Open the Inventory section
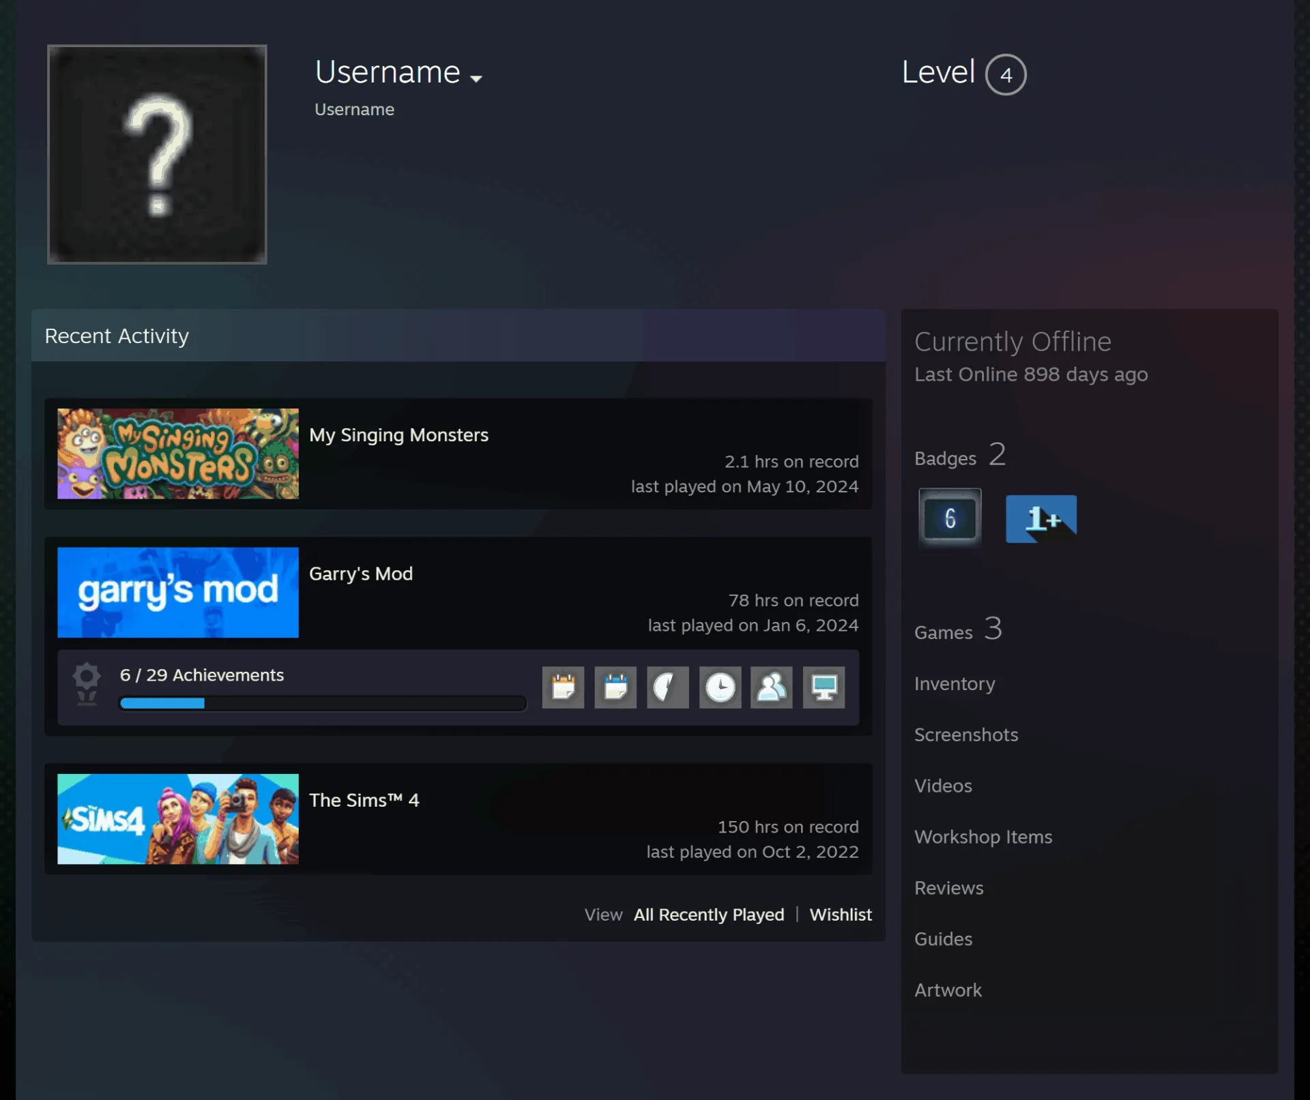This screenshot has width=1310, height=1100. click(x=955, y=683)
